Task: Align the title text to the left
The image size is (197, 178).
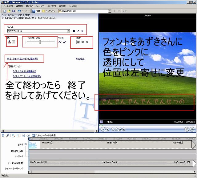Action: (x=78, y=42)
